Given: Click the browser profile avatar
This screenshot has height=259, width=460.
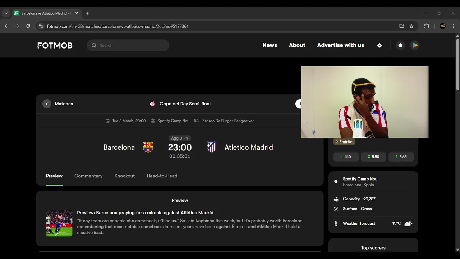Looking at the screenshot, I should [x=443, y=26].
